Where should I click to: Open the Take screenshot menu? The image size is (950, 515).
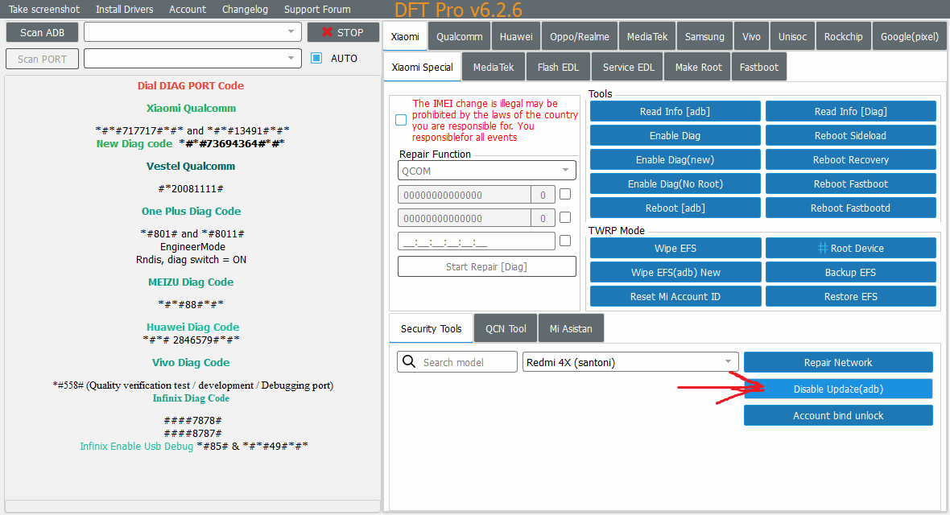pos(43,9)
